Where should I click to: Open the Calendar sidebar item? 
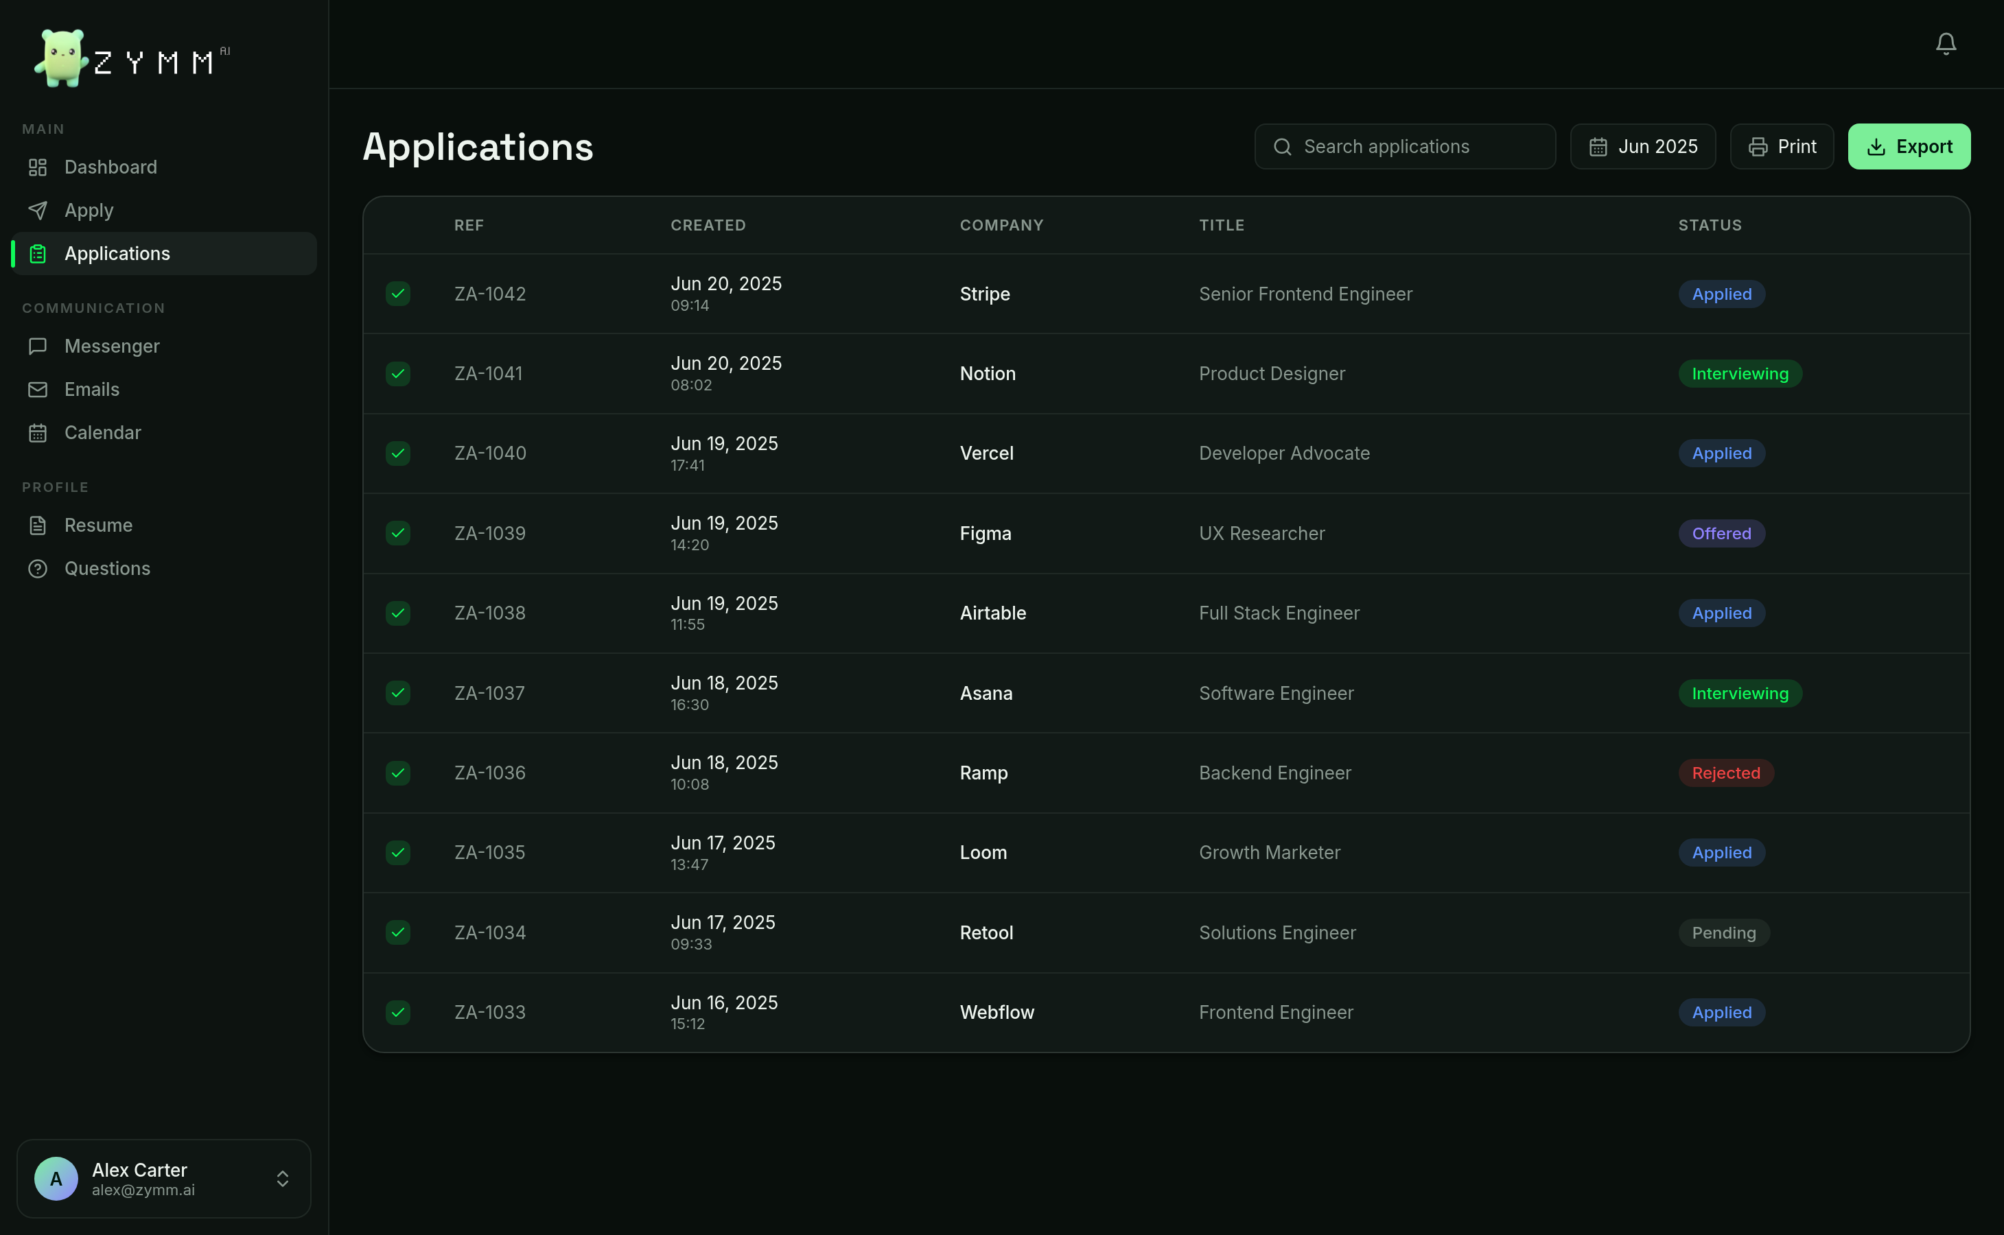164,433
